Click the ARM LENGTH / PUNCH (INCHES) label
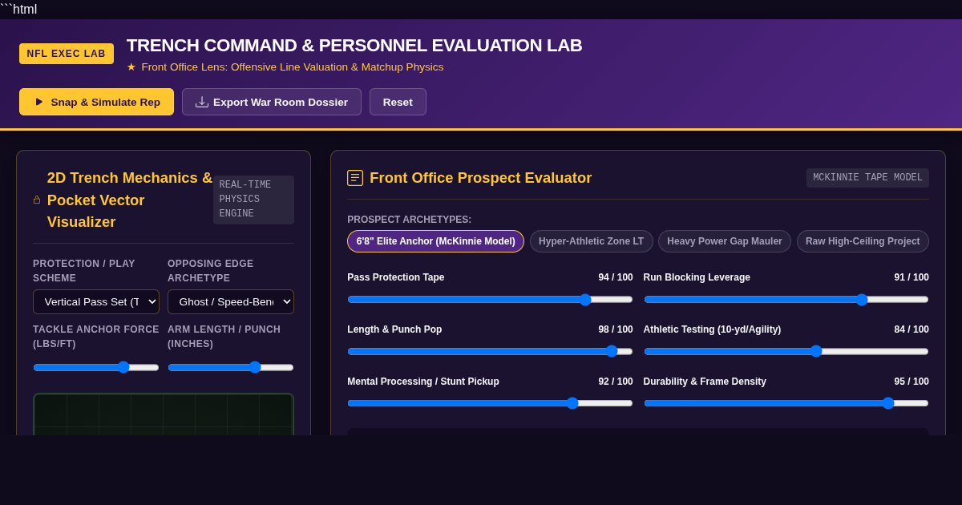Image resolution: width=962 pixels, height=505 pixels. [224, 337]
